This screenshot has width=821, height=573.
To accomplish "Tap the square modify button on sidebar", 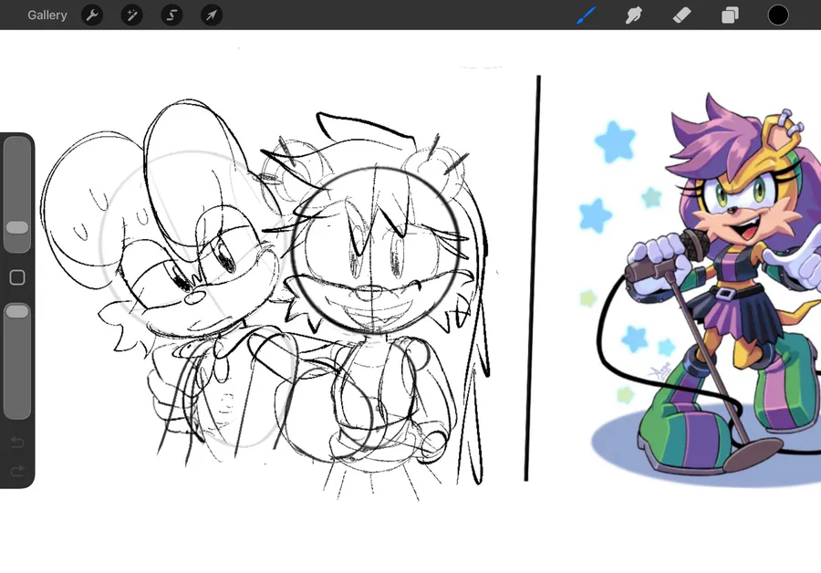I will 17,277.
